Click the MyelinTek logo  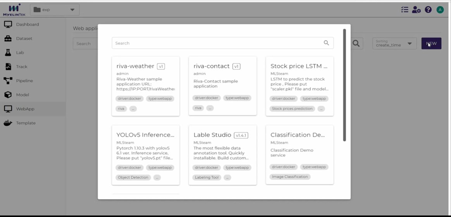[x=14, y=10]
